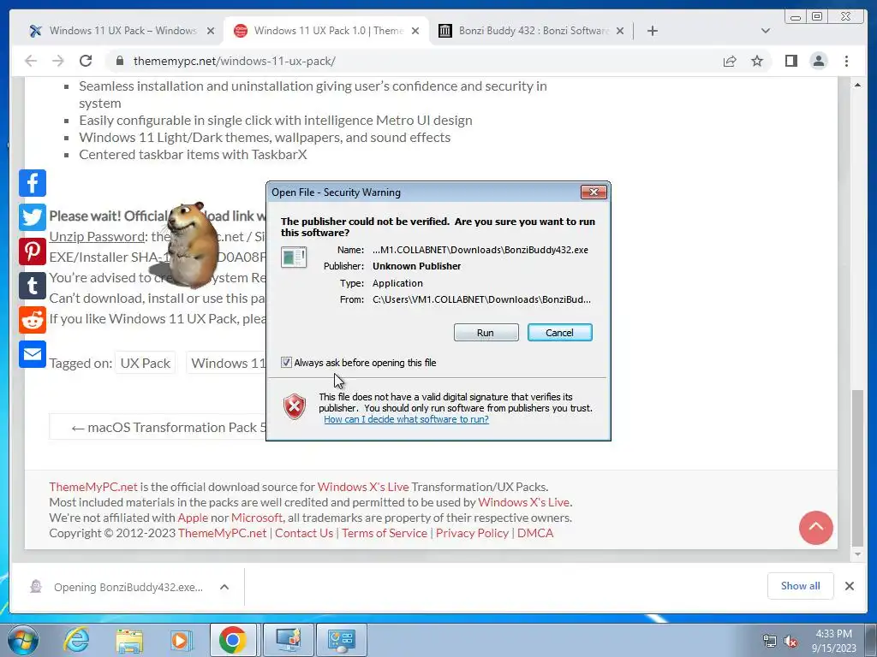The image size is (877, 657).
Task: Click the scrollbar up arrow
Action: [857, 85]
